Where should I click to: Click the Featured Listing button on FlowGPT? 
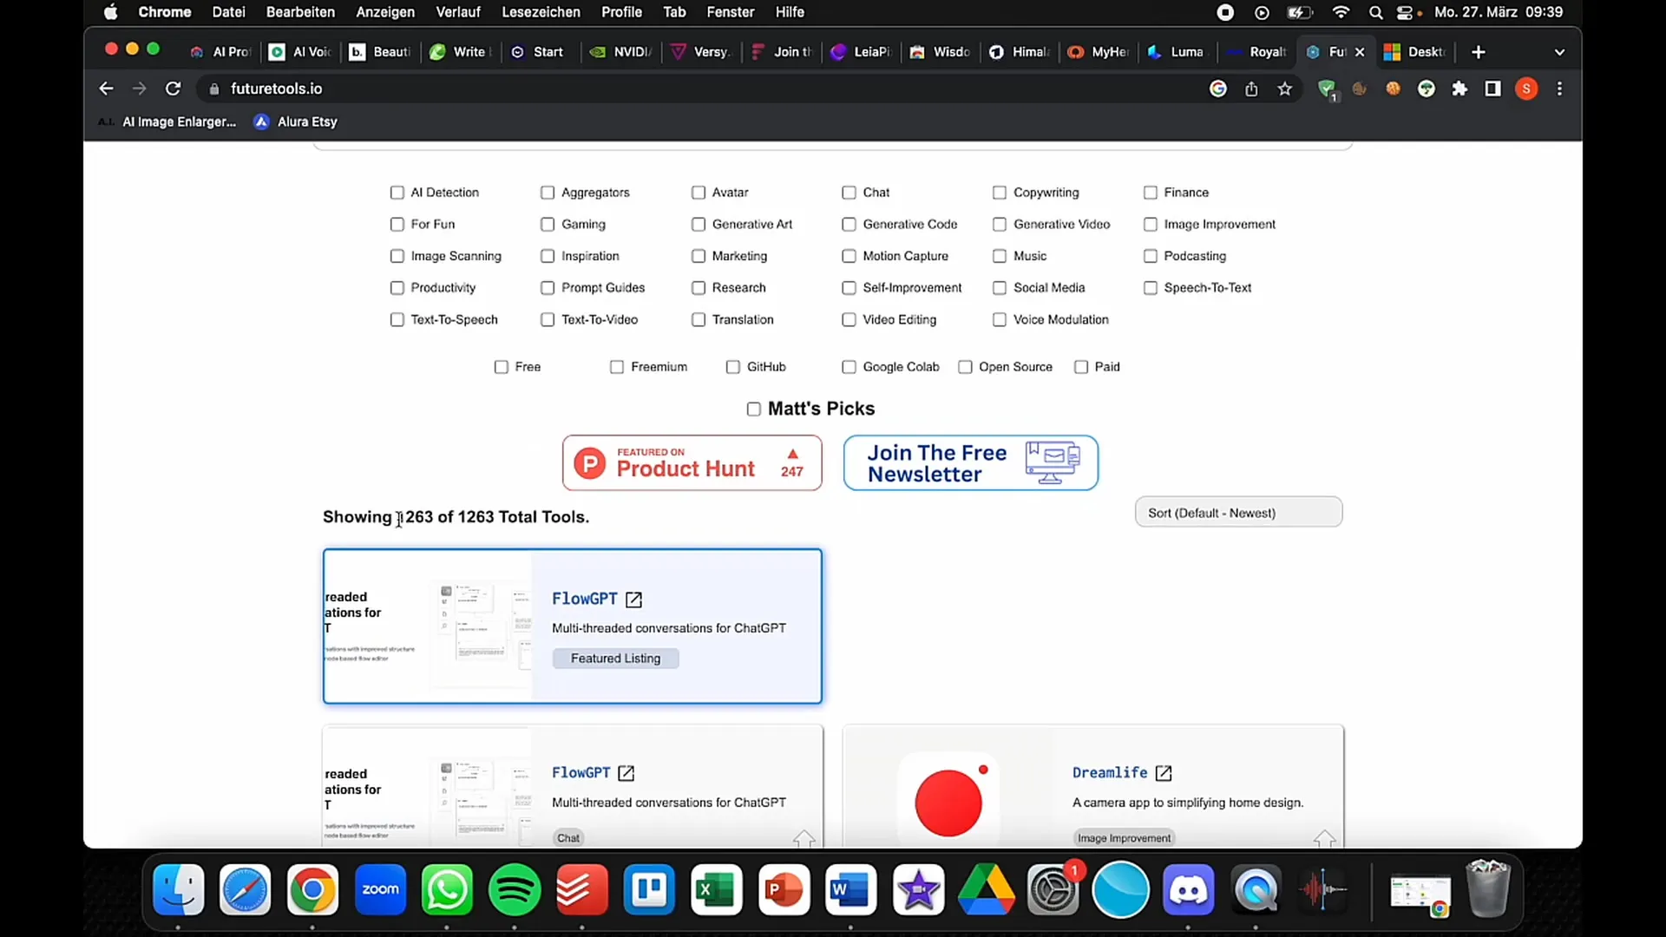click(x=615, y=658)
